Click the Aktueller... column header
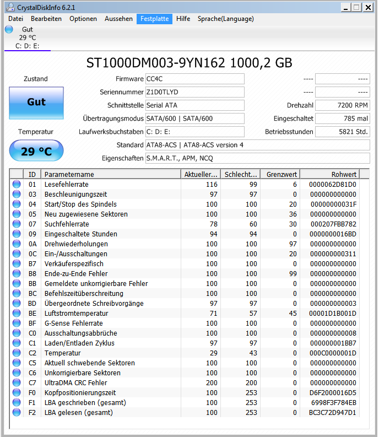Viewport: 379px width, 437px height. coord(201,174)
